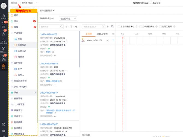Open the 线上客服 chat icon

(x=4, y=41)
